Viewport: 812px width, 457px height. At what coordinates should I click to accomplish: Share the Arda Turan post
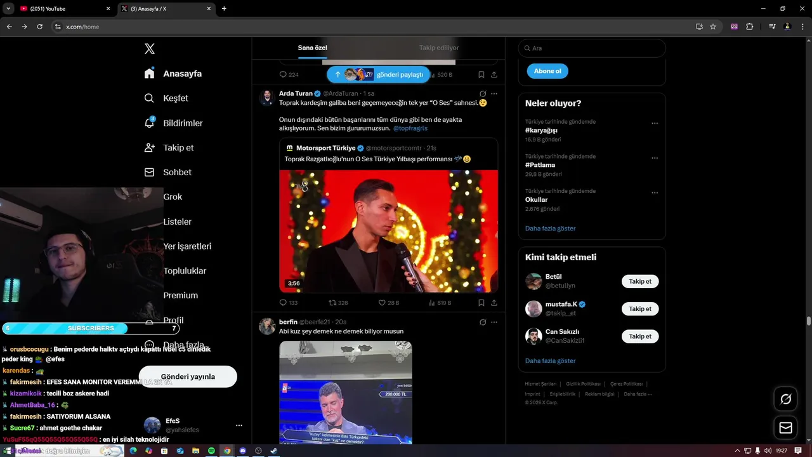tap(494, 303)
